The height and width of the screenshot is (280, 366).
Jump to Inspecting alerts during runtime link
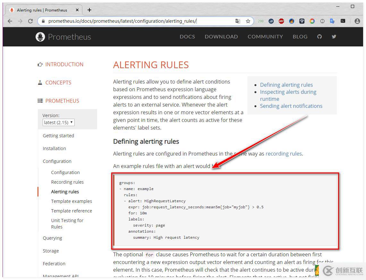(x=288, y=95)
